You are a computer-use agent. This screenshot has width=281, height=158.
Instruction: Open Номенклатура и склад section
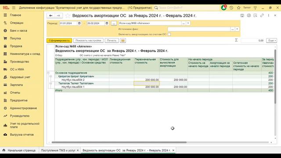[x=25, y=54]
